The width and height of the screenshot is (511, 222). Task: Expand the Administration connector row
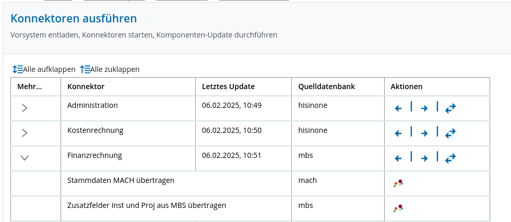[25, 108]
